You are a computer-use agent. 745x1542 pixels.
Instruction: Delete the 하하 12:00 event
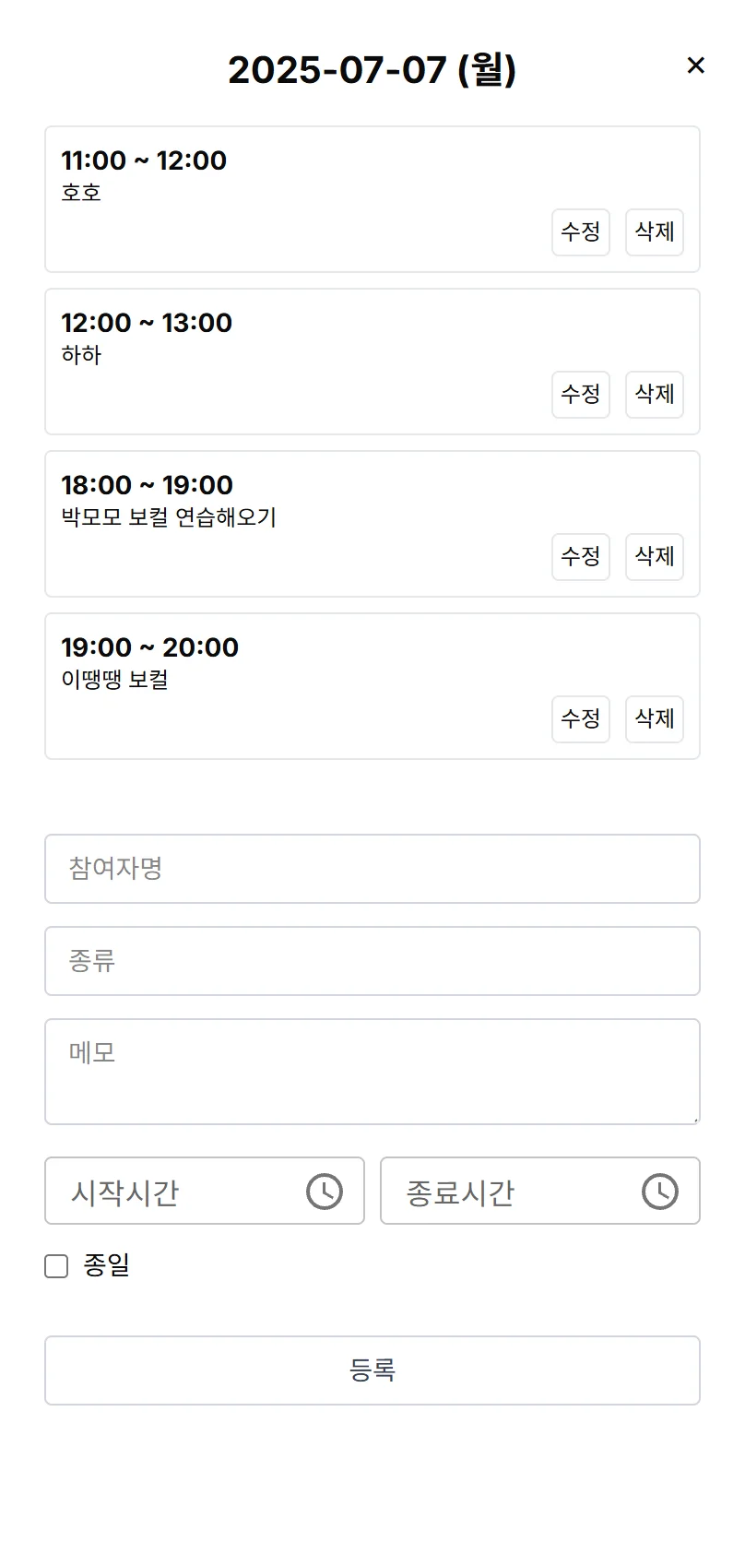[x=654, y=395]
